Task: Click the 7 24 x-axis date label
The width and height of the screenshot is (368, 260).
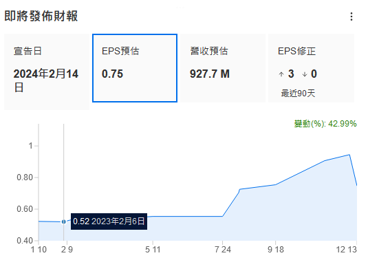Action: (223, 250)
